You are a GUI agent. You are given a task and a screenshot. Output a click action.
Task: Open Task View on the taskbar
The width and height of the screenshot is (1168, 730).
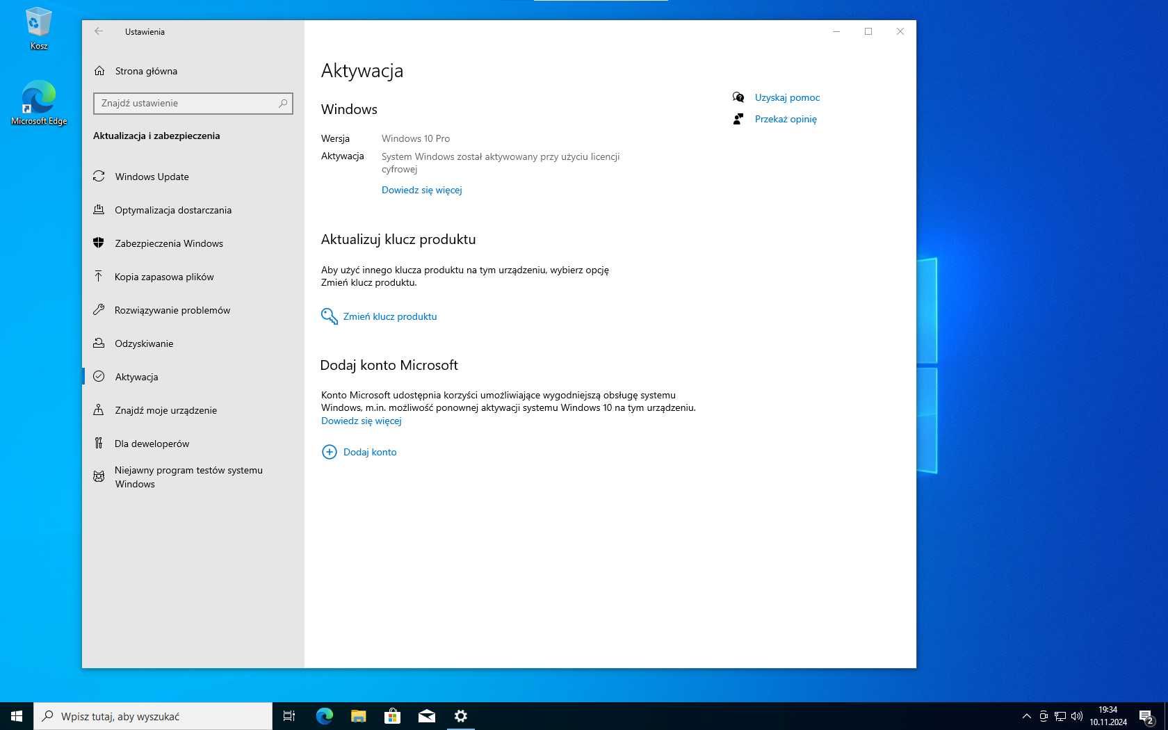click(289, 716)
